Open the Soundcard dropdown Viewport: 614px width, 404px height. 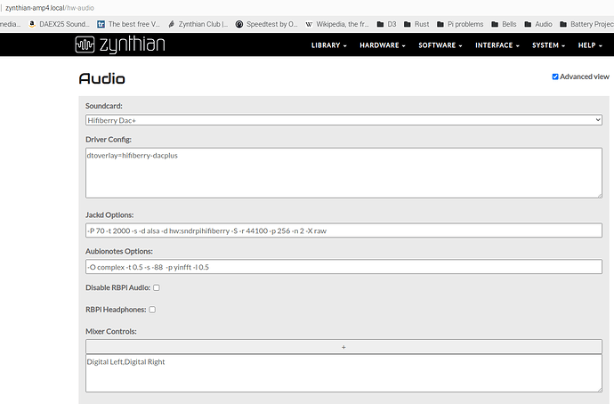[x=343, y=120]
